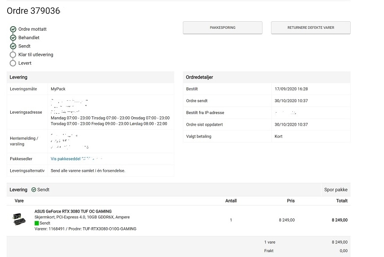Select the Frakt shipping label

click(269, 251)
